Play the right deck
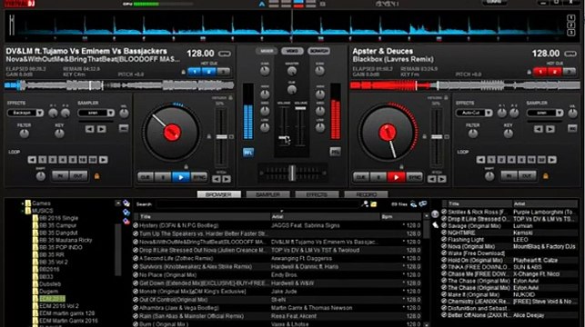 397,177
